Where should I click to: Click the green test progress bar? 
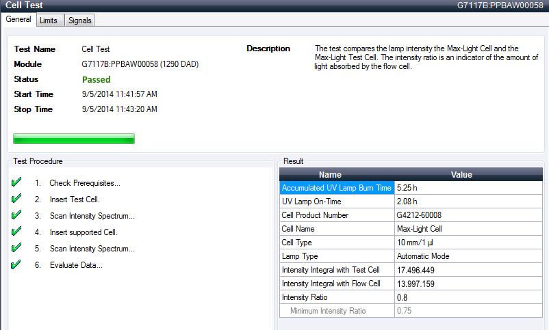tap(74, 139)
